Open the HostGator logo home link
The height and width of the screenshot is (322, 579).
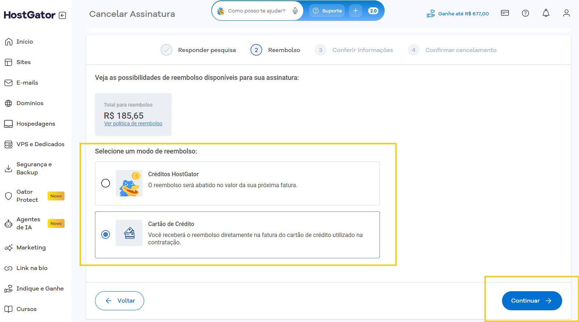[x=30, y=15]
